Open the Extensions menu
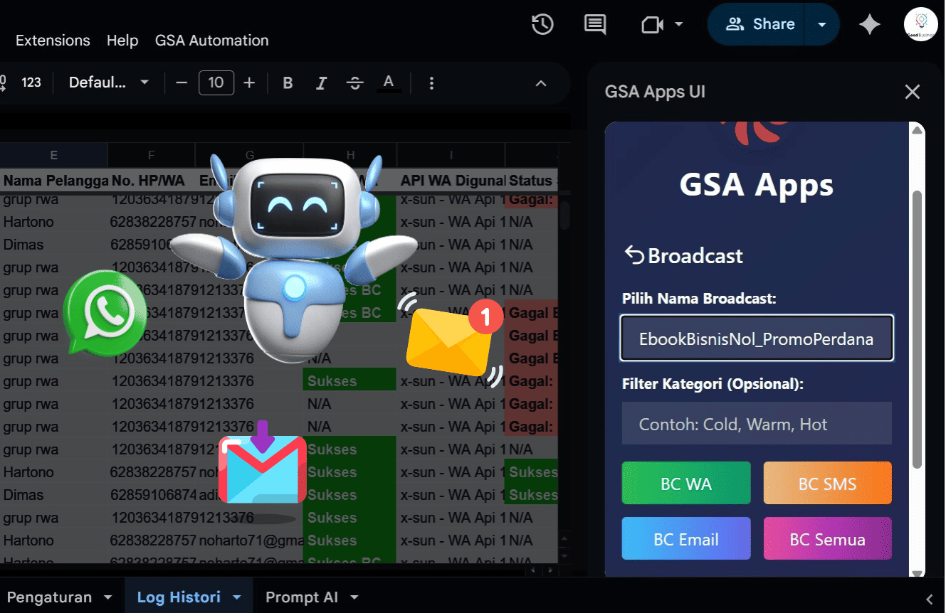The width and height of the screenshot is (946, 613). [53, 41]
